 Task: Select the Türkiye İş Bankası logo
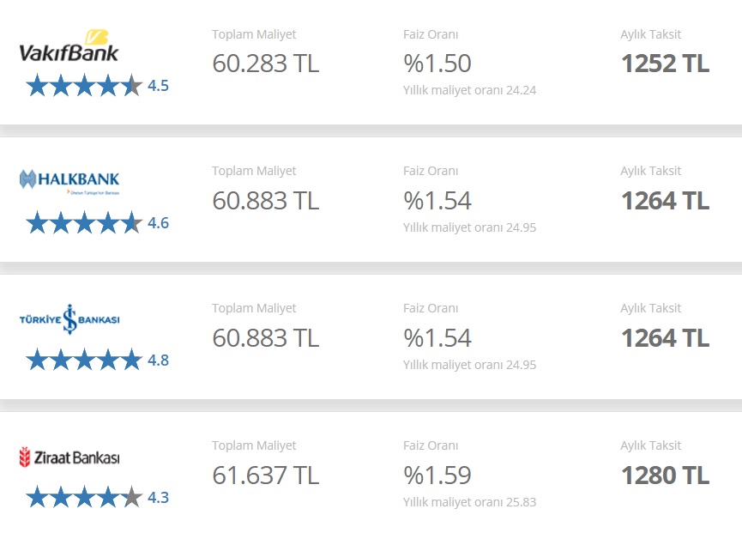pos(69,319)
